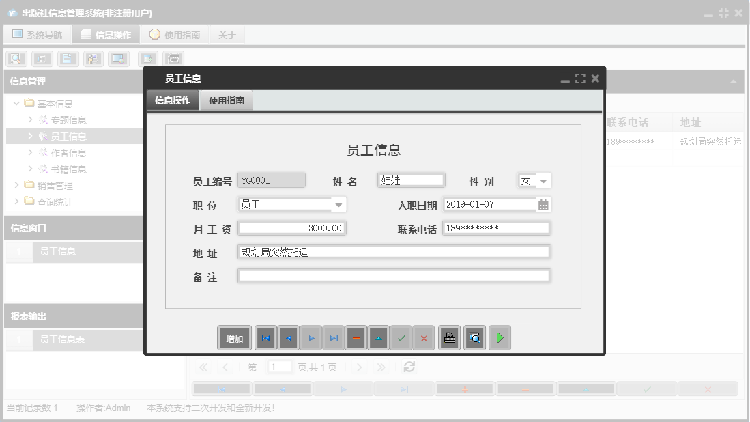Image resolution: width=750 pixels, height=422 pixels.
Task: Click the green run arrow icon
Action: 499,337
